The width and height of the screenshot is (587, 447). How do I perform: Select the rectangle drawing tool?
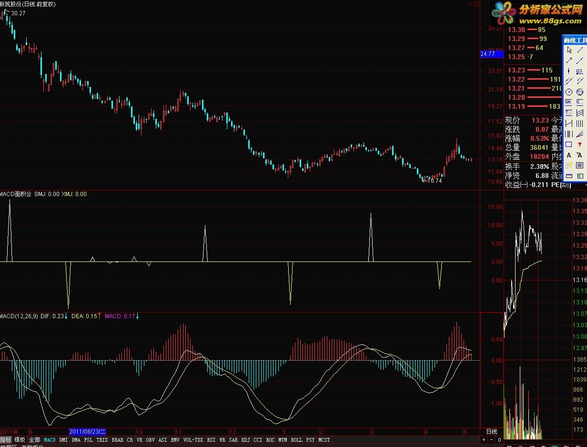(569, 144)
